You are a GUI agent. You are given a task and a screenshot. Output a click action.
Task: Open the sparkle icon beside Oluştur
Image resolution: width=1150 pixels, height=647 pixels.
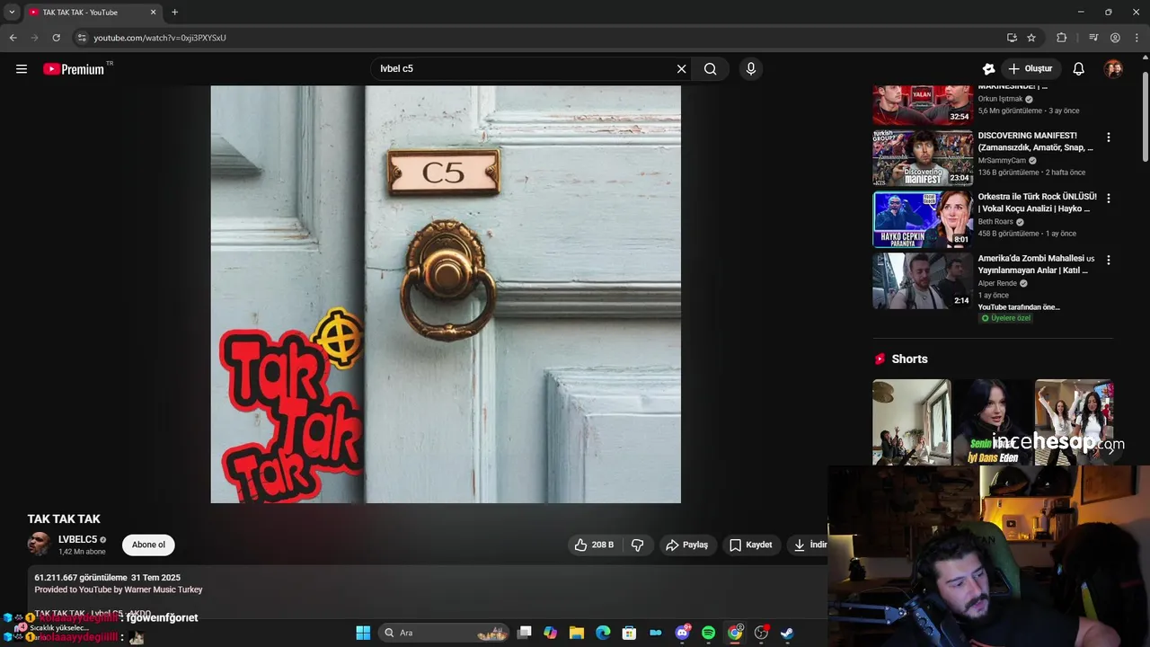tap(989, 69)
